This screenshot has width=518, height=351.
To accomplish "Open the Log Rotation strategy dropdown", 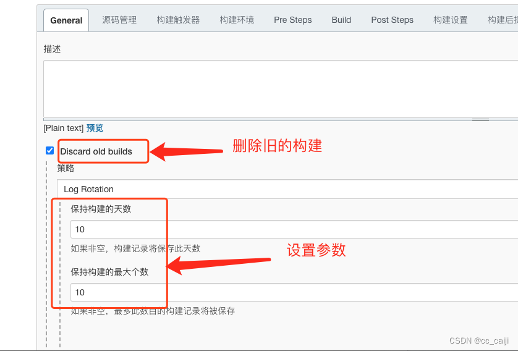I will (x=287, y=189).
